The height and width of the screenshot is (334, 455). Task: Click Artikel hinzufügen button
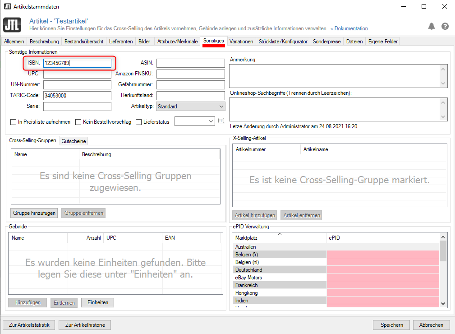pyautogui.click(x=255, y=215)
